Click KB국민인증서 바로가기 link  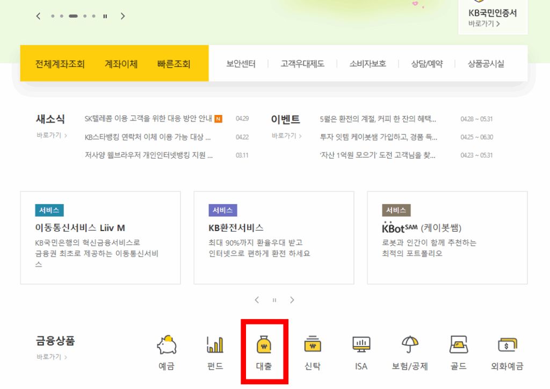tap(484, 24)
